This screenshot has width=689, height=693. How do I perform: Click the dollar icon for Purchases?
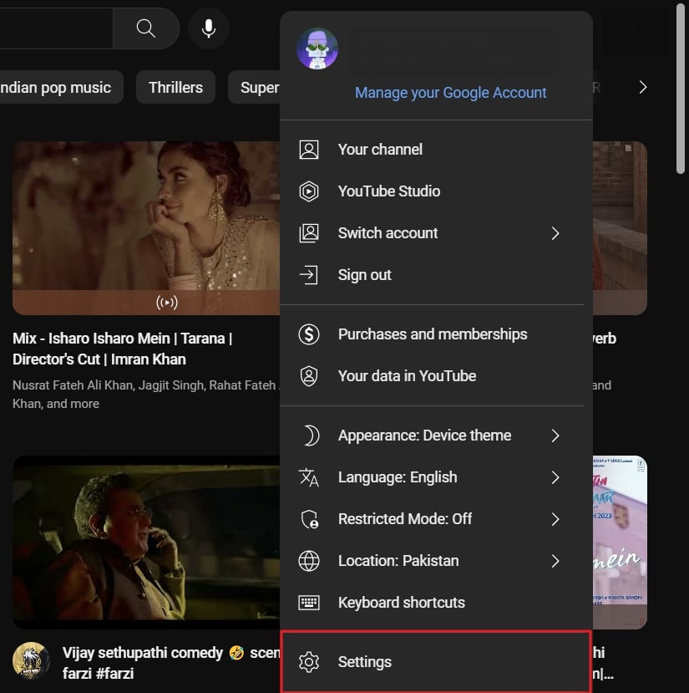(x=309, y=334)
